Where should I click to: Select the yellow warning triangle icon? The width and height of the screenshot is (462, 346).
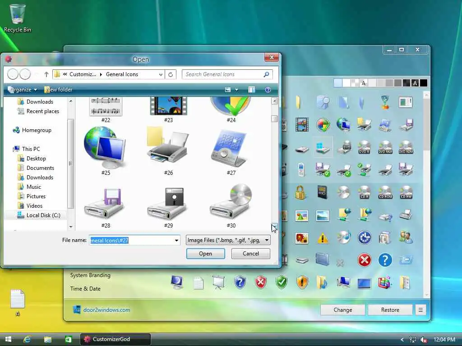pyautogui.click(x=322, y=238)
